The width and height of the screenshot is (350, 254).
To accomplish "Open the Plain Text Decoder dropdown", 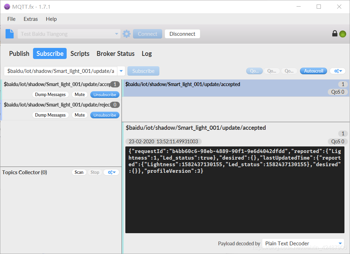I will click(303, 244).
